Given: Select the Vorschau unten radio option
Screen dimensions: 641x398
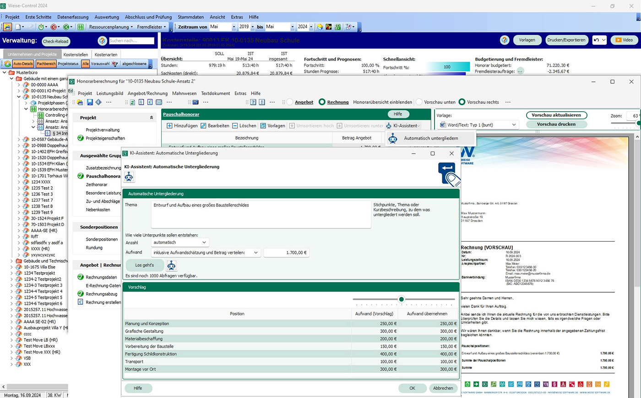Looking at the screenshot, I should 419,102.
